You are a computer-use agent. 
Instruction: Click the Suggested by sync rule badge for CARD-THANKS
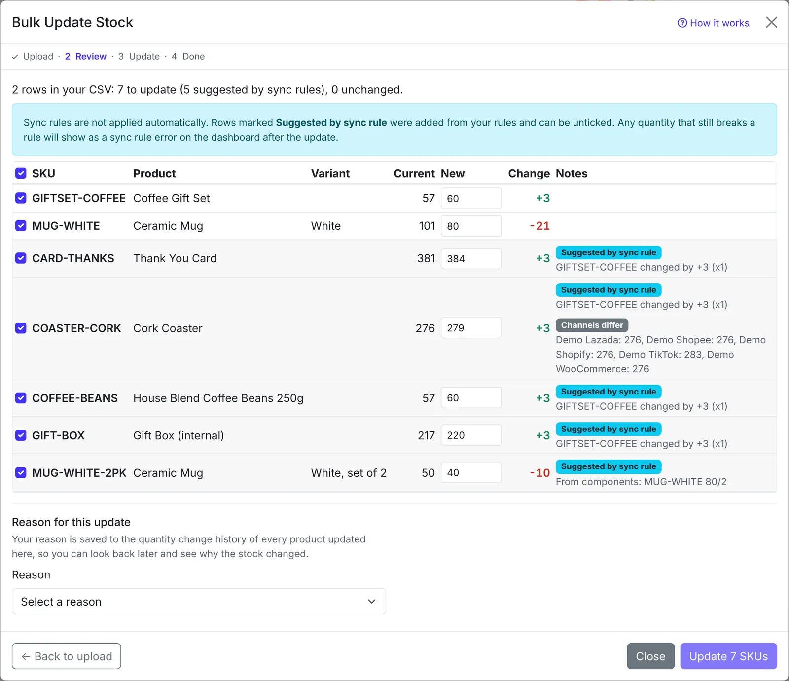click(609, 252)
